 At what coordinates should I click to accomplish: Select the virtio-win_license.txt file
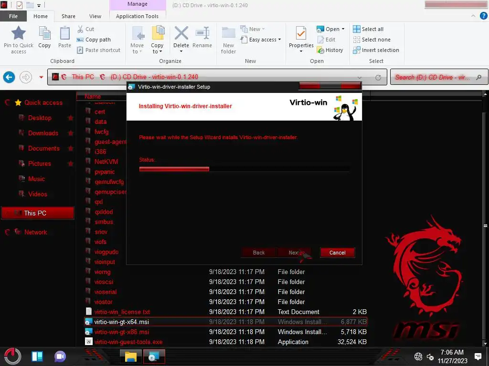226,312
